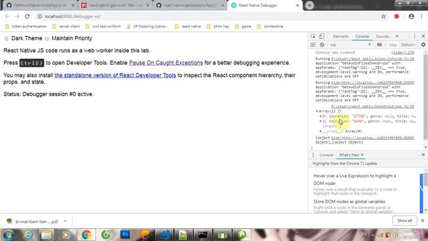
Task: Open console settings gear icon
Action: pos(423,45)
